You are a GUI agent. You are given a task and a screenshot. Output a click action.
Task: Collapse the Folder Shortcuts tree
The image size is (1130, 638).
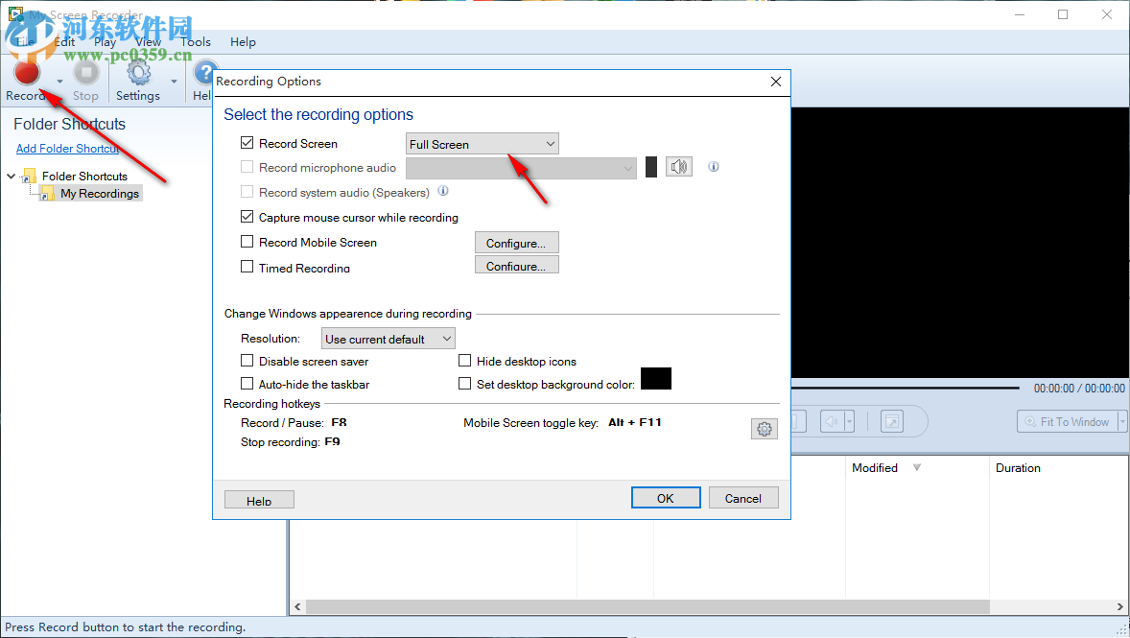pyautogui.click(x=10, y=177)
